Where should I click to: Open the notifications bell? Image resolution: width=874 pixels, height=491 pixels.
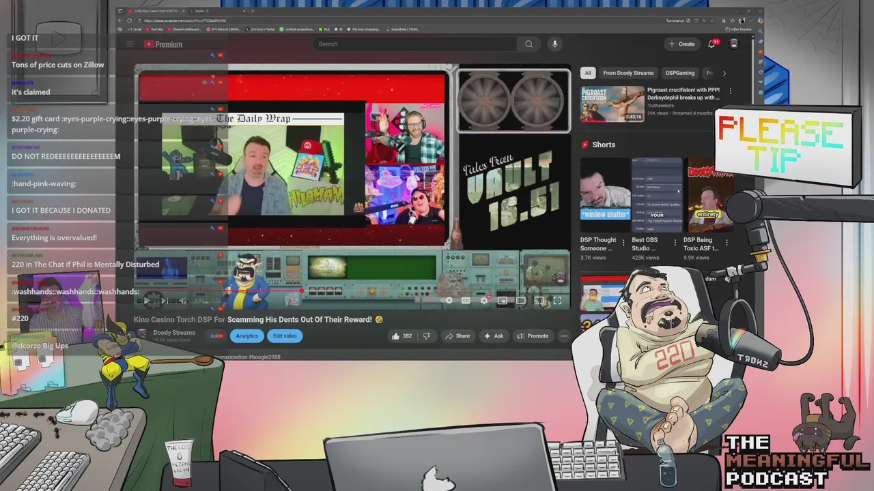tap(712, 44)
